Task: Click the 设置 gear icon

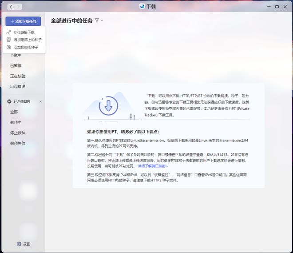Action: (x=19, y=244)
